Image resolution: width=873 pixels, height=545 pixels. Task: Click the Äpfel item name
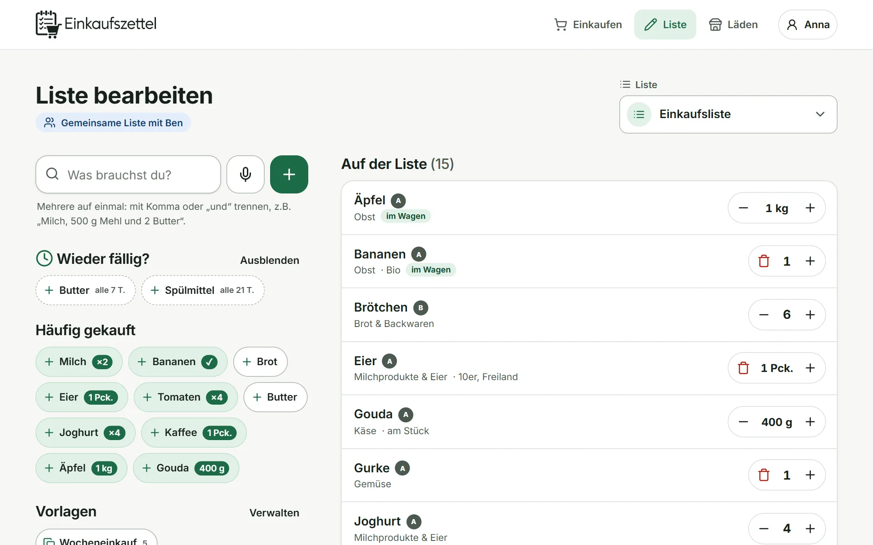click(370, 200)
